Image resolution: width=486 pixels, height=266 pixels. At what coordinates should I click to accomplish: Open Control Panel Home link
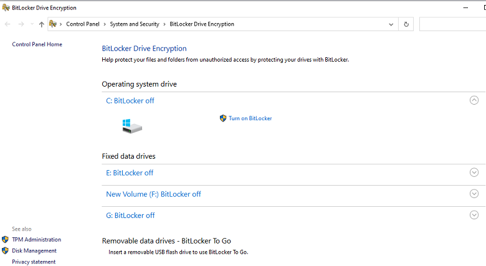point(37,44)
